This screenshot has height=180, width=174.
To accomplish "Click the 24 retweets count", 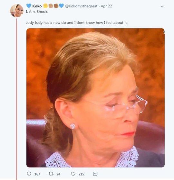I will click(x=58, y=174).
